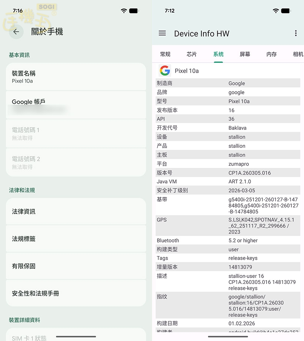
Task: Tap the 電話號碼 1 entry
Action: click(x=76, y=134)
